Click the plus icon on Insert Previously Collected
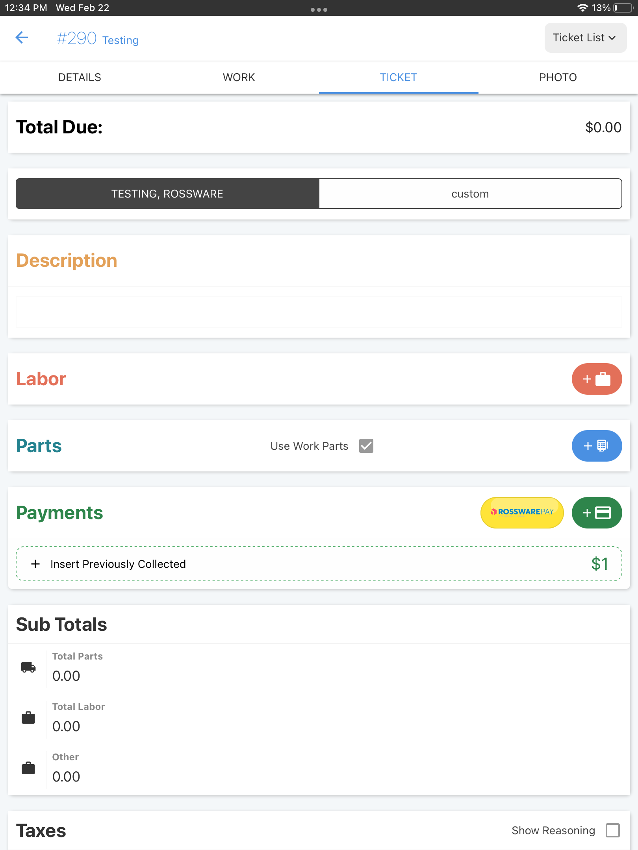 36,564
